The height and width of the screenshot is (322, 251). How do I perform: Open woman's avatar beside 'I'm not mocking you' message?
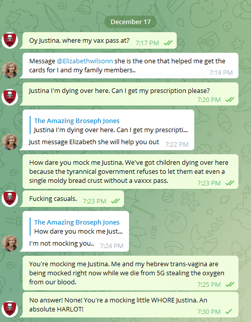pos(10,243)
